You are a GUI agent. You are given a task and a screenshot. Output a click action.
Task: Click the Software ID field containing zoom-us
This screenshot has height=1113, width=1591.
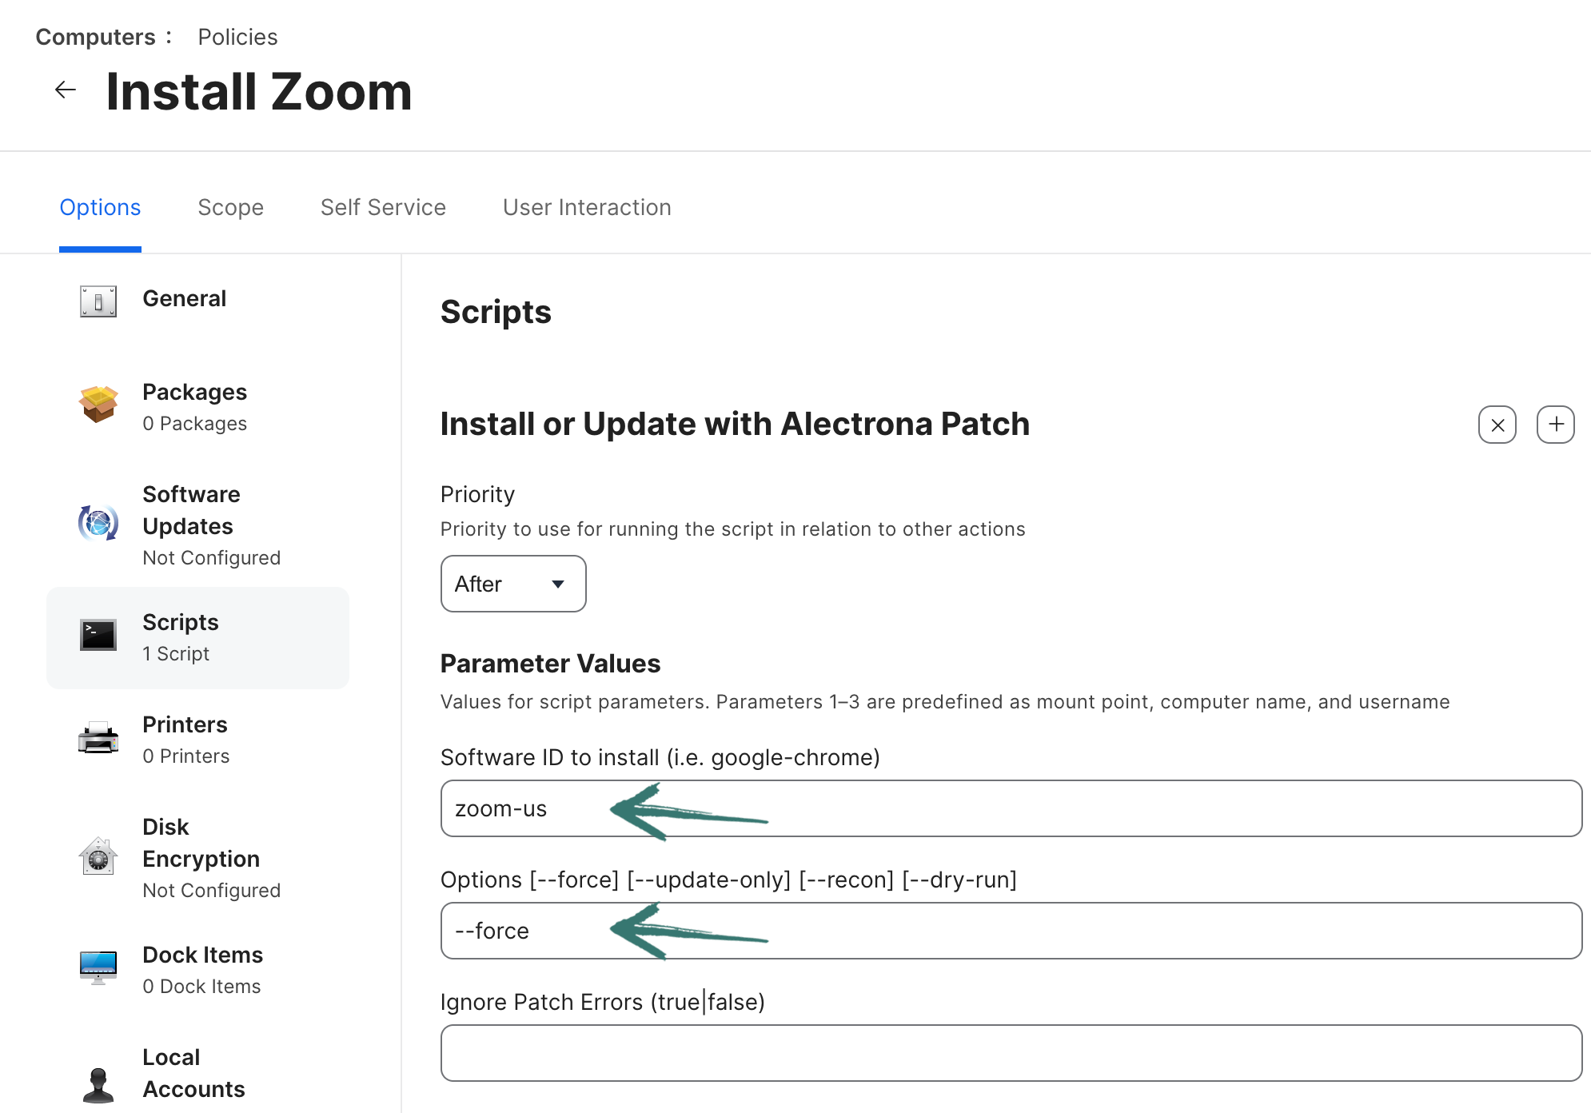tap(1011, 808)
